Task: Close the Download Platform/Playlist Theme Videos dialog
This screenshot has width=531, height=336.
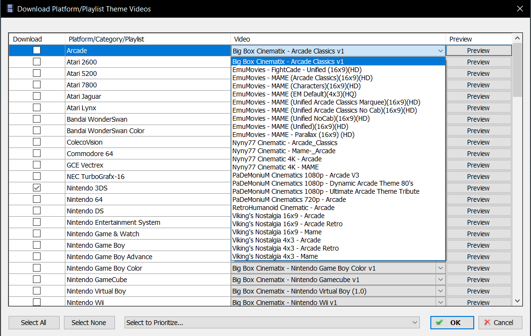Action: pos(520,9)
